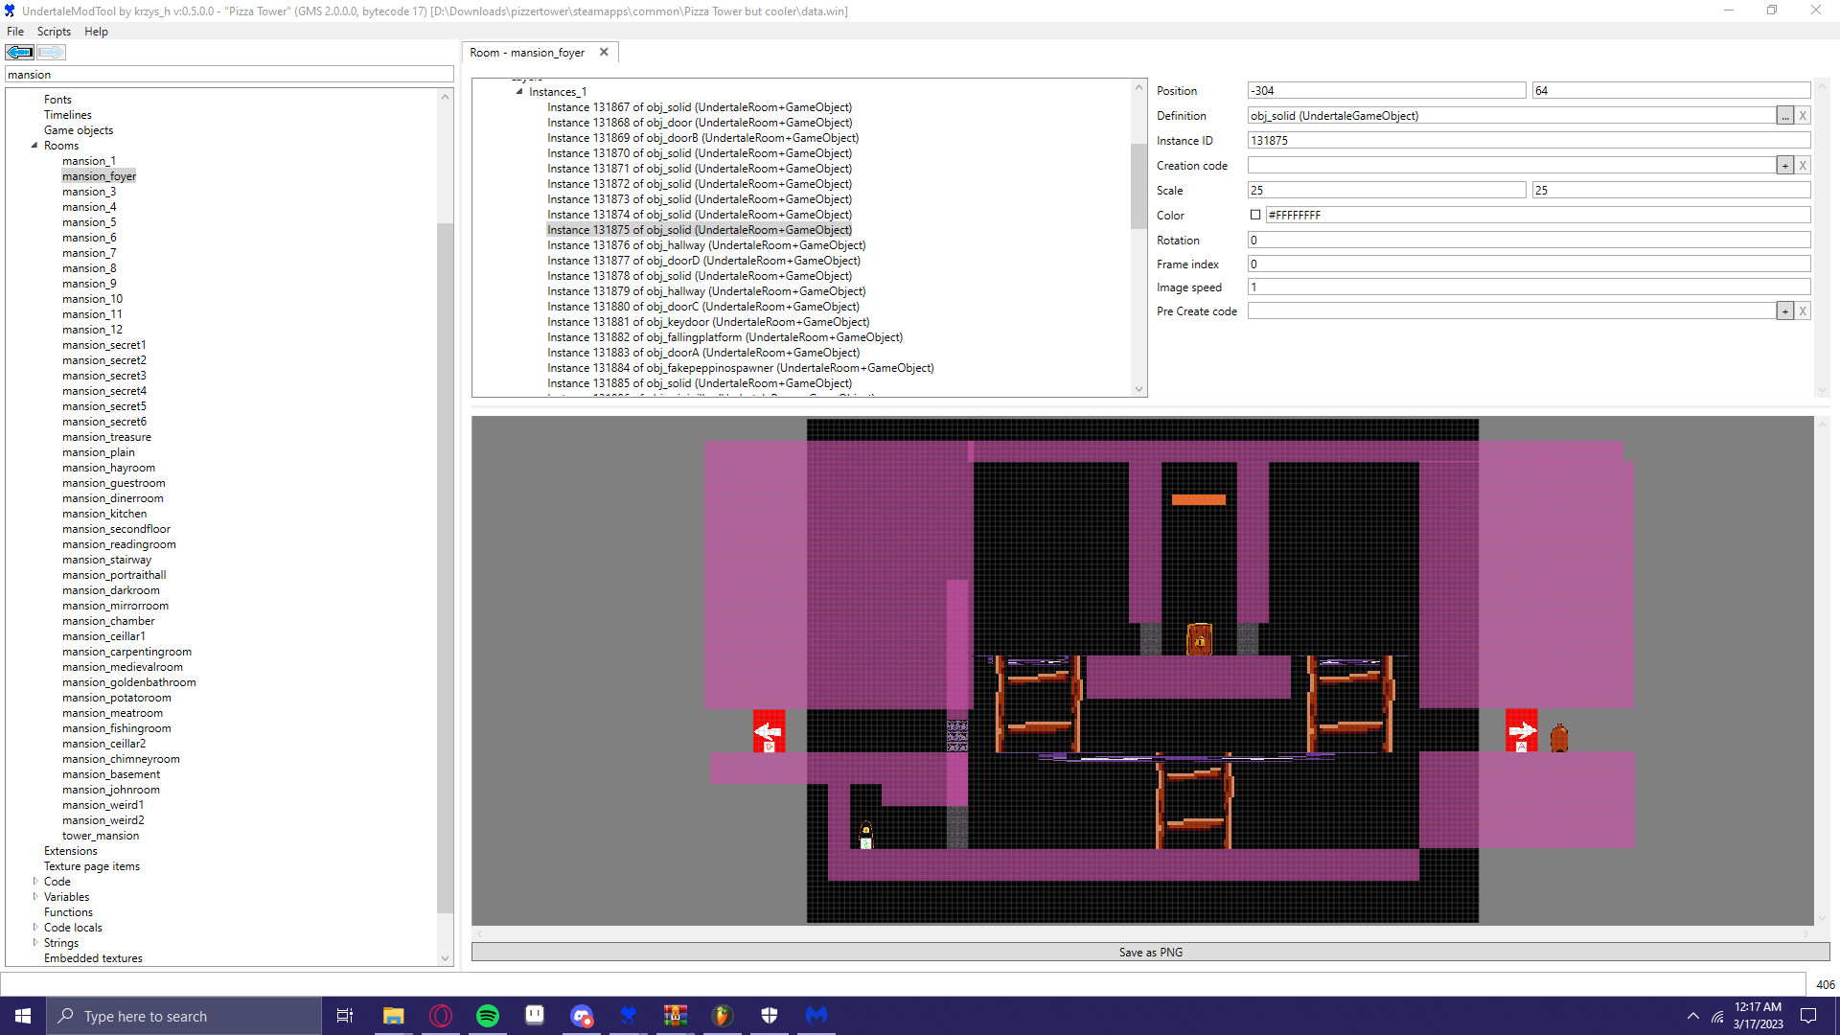
Task: Open the File menu
Action: point(14,31)
